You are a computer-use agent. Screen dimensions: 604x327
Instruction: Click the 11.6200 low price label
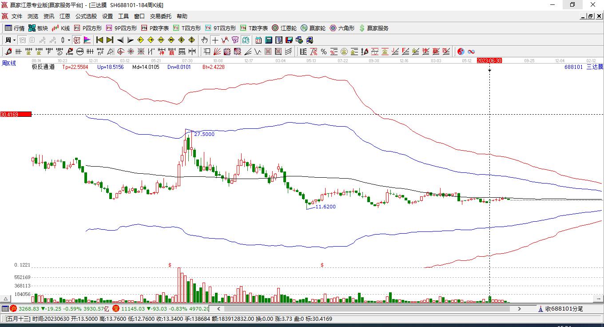click(x=326, y=207)
